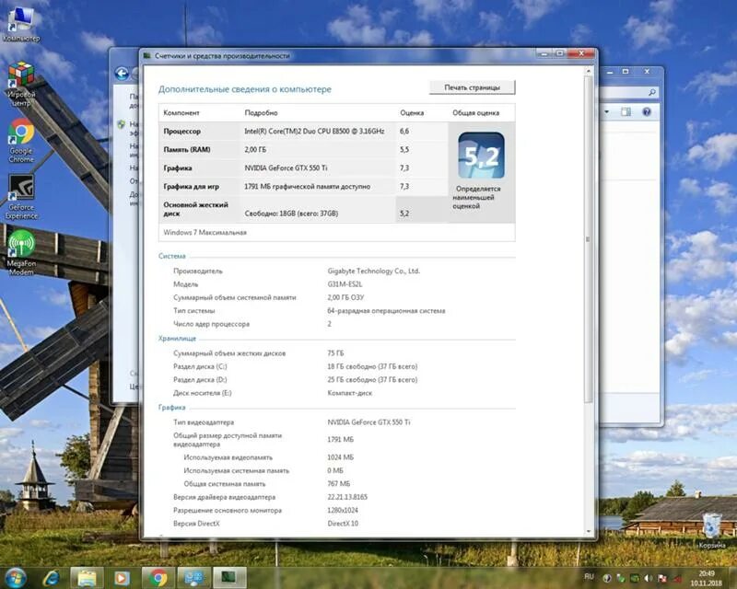Select the Процессор row label

(181, 131)
